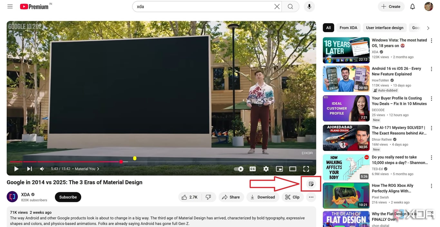
Task: Clear the search text with X
Action: [277, 6]
